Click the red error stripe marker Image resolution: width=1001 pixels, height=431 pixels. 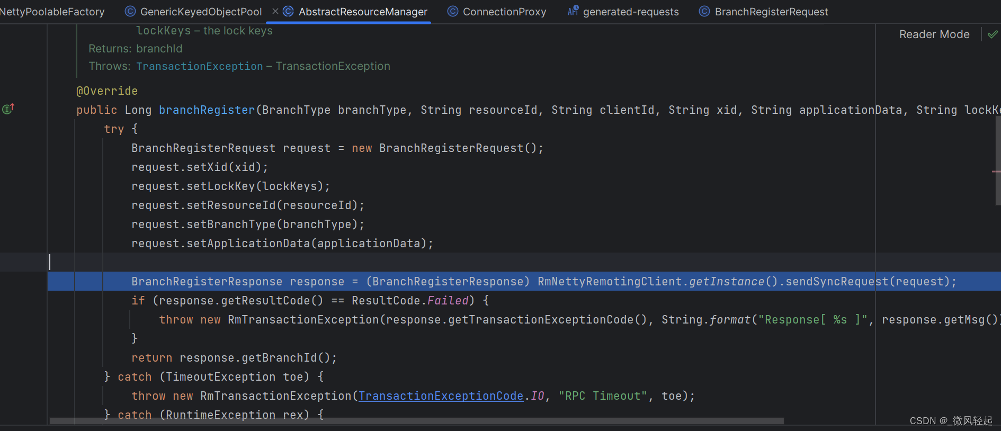[x=996, y=172]
